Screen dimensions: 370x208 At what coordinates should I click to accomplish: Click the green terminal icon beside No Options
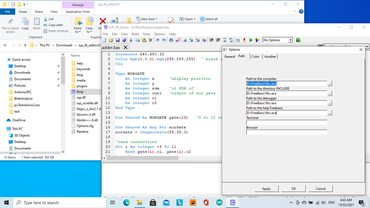click(x=298, y=40)
